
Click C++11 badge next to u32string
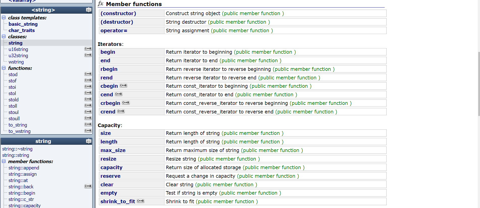pyautogui.click(x=88, y=55)
